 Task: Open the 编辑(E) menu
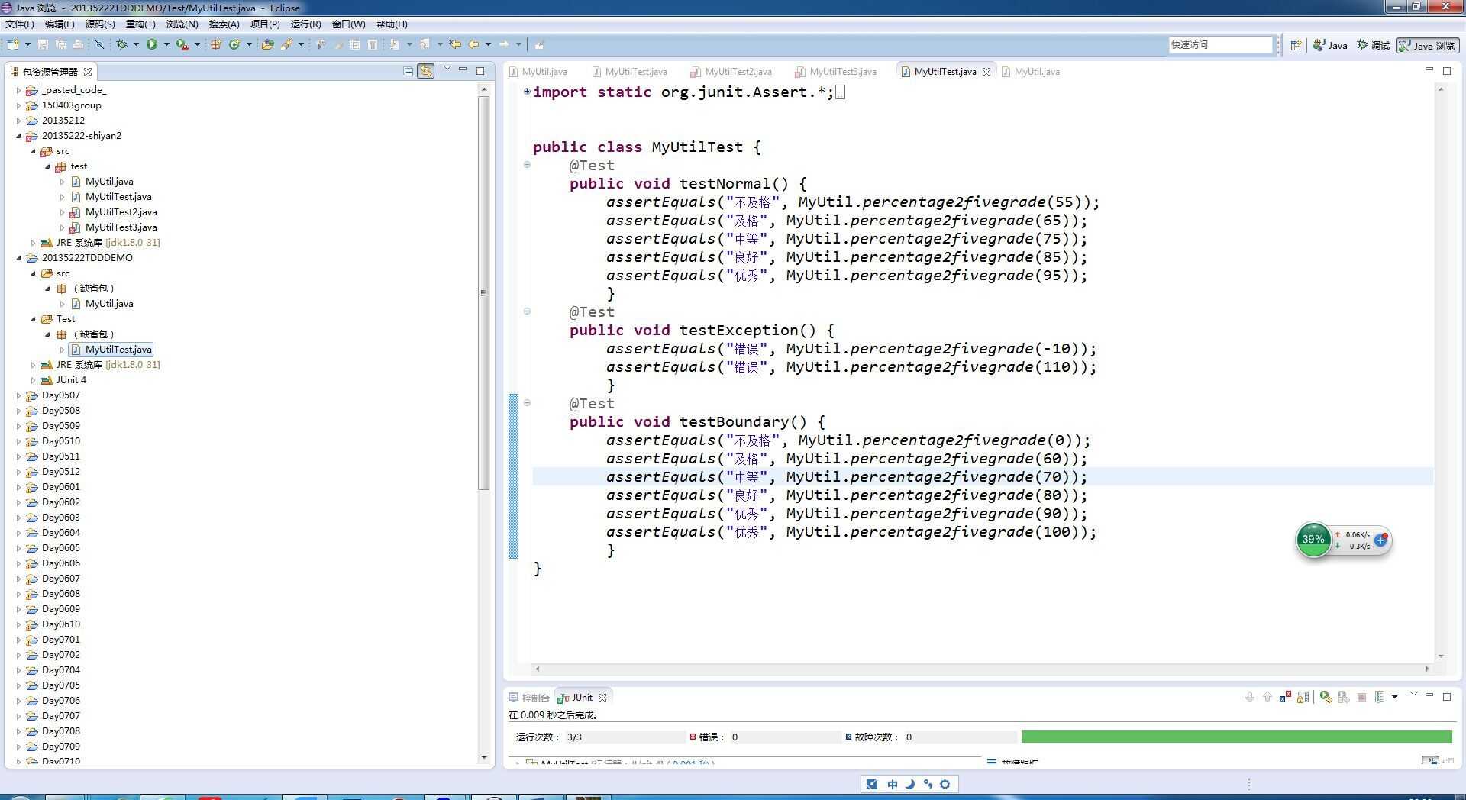coord(60,24)
